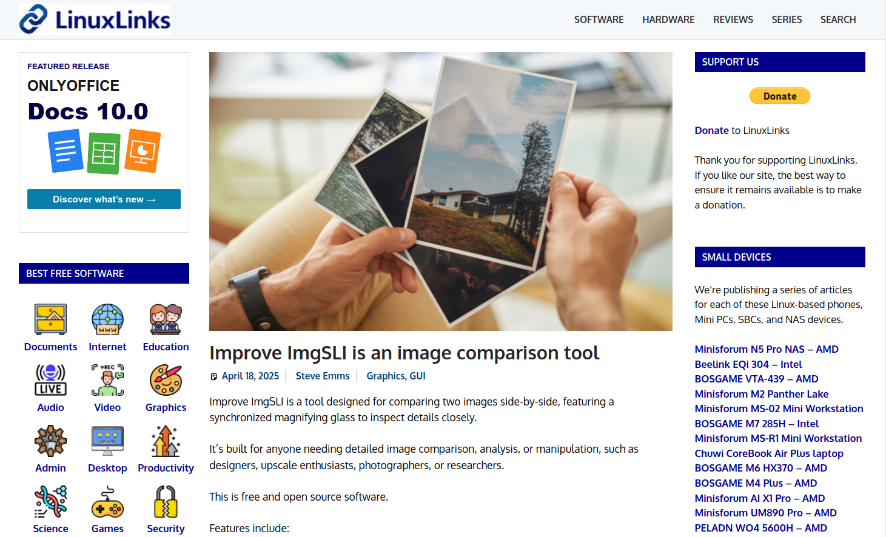The image size is (886, 537).
Task: Click the yellow Donate button
Action: pyautogui.click(x=780, y=96)
